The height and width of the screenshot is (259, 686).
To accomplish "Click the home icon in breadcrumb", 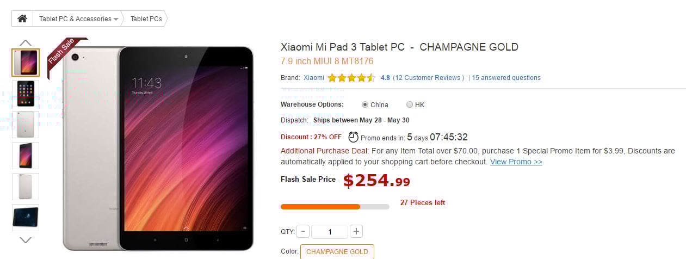I will point(22,18).
